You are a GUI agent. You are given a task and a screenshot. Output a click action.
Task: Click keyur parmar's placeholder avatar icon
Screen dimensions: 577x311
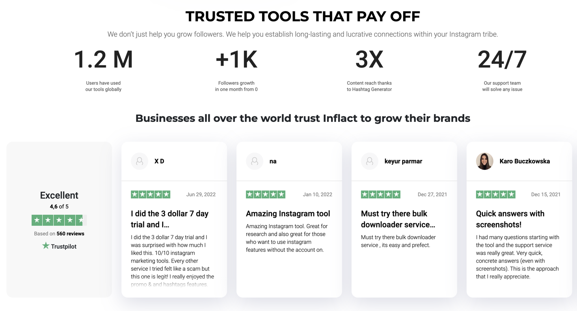click(x=370, y=161)
